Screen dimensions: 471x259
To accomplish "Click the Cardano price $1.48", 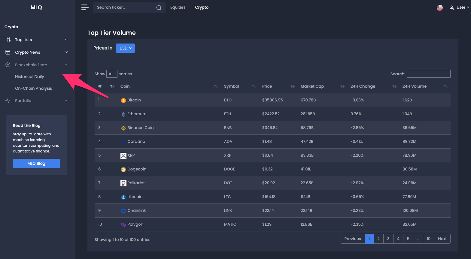I will point(267,141).
